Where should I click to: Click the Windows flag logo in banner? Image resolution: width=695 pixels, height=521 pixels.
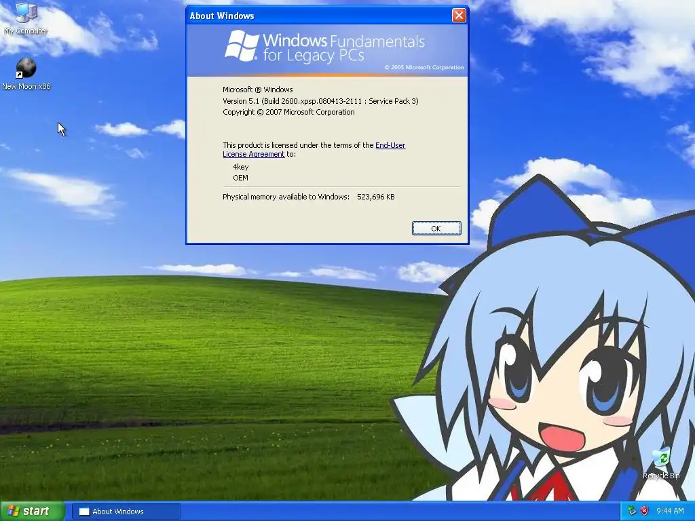click(242, 45)
